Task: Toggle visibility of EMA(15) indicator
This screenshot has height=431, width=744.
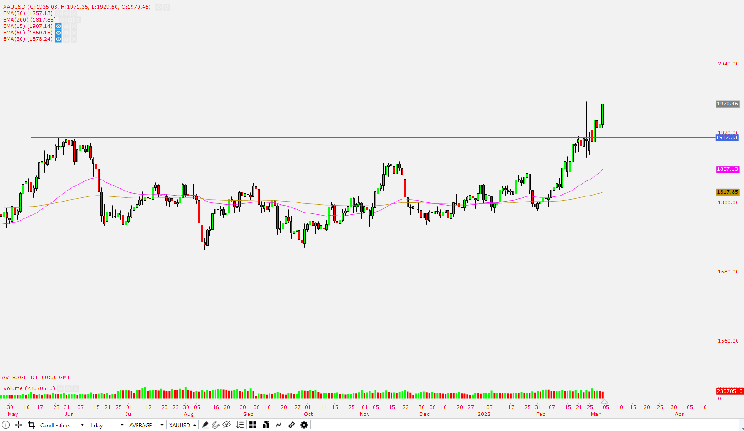Action: (x=58, y=26)
